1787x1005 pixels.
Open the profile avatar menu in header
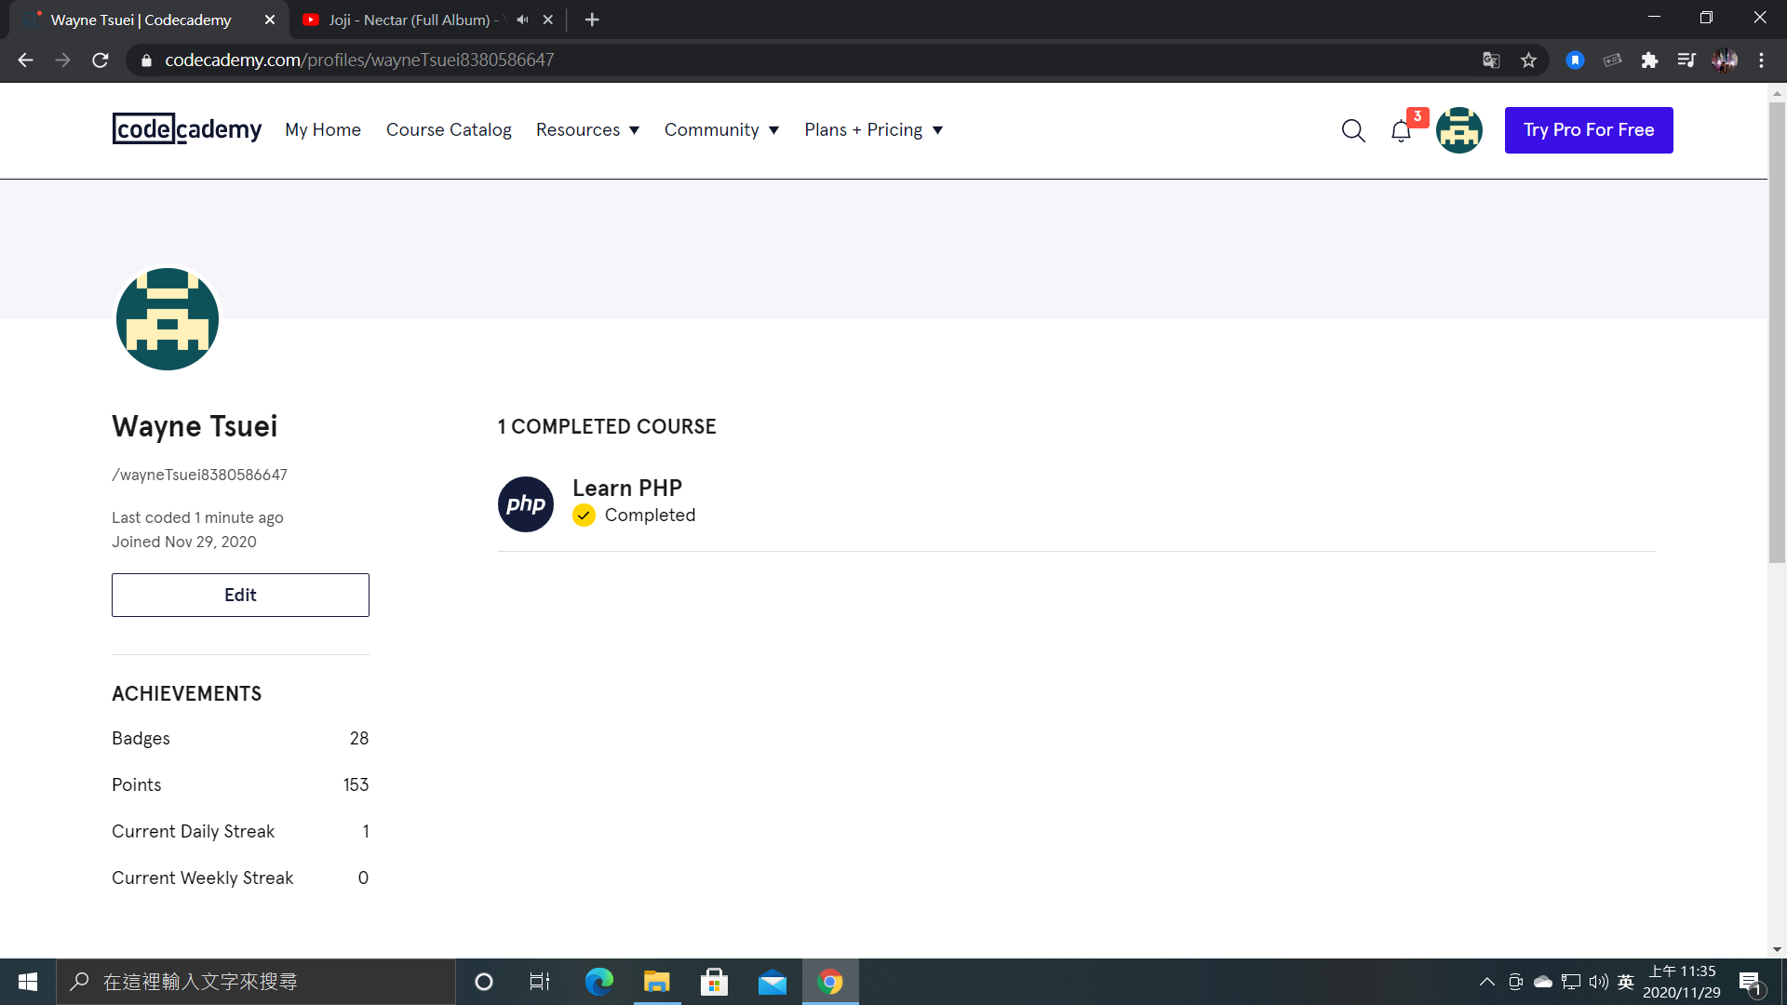(1458, 130)
